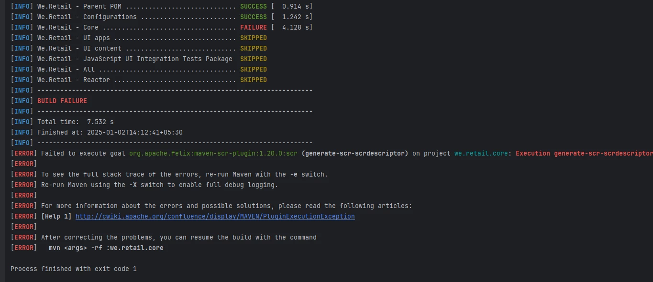Viewport: 653px width, 282px height.
Task: Click the 'We.Retail - All' SKIPPED line
Action: click(139, 69)
